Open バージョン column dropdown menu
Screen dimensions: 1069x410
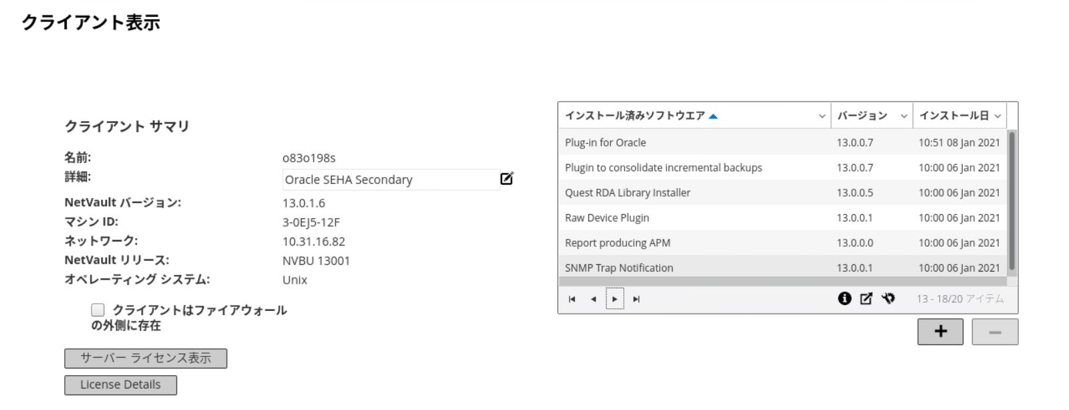[x=904, y=116]
